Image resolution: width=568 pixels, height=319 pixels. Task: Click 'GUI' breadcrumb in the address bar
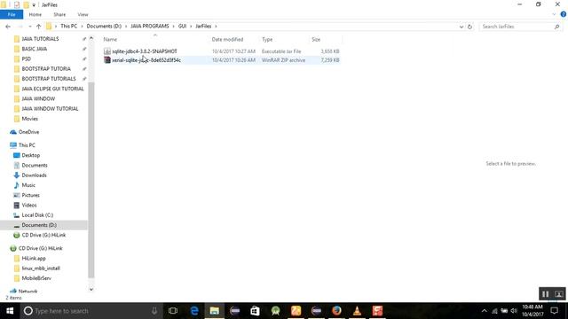click(x=182, y=26)
